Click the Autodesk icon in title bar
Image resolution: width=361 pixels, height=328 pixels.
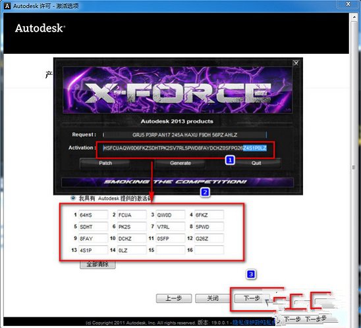(x=7, y=6)
